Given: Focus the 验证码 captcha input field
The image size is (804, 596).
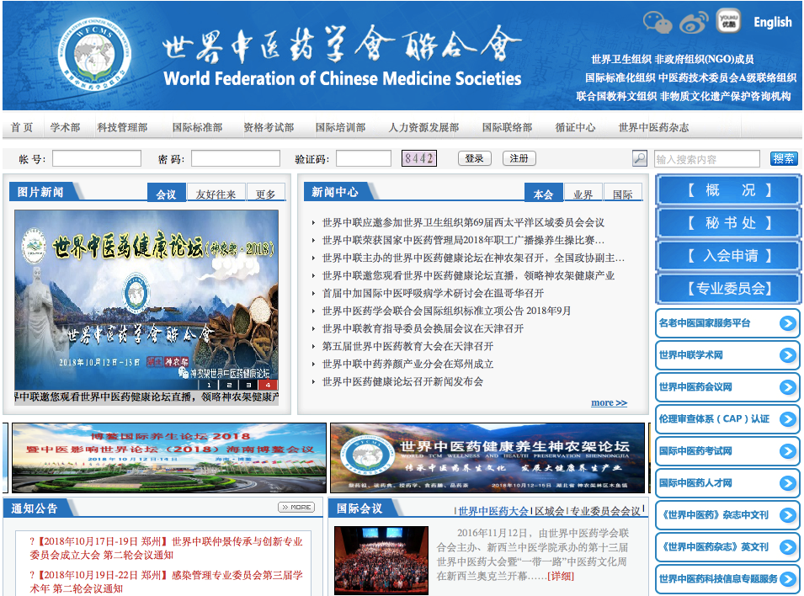Looking at the screenshot, I should click(x=364, y=158).
